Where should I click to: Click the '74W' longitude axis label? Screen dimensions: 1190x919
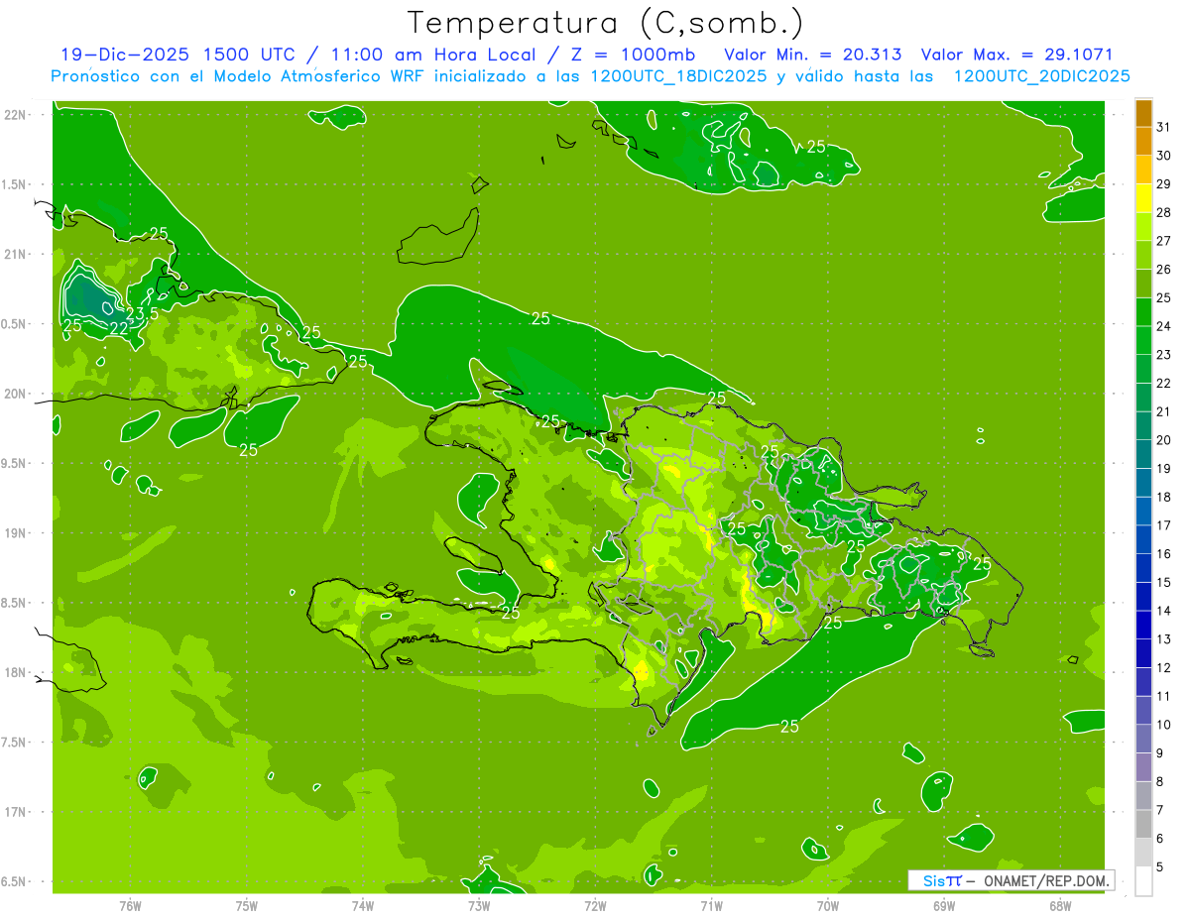pos(363,905)
